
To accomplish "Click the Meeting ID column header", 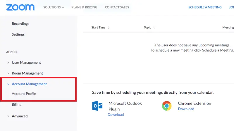I will click(228, 27).
